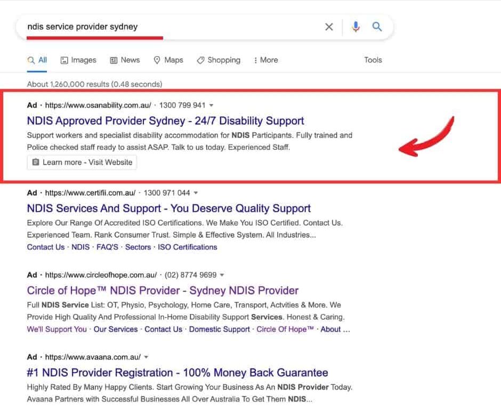The height and width of the screenshot is (417, 501).
Task: Expand dropdown arrow beside certifii ad URL
Action: click(196, 193)
